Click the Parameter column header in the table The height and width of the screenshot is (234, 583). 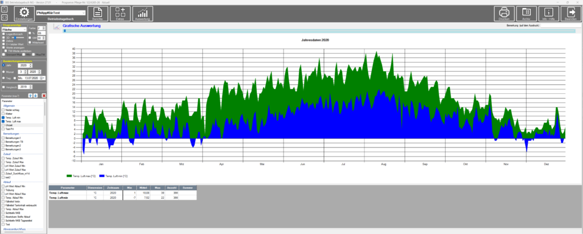(67, 188)
